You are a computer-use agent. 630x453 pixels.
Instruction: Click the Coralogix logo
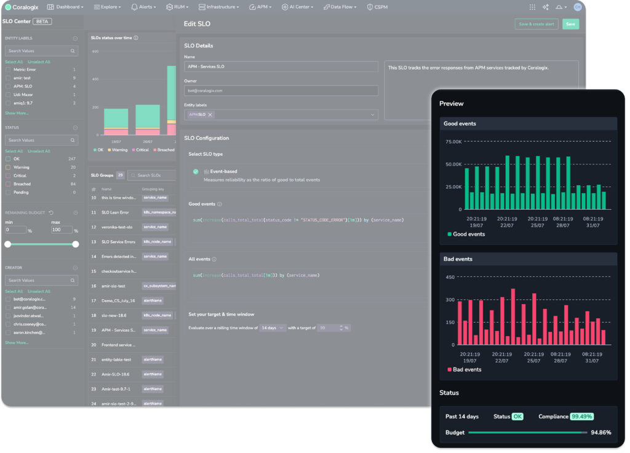click(22, 7)
